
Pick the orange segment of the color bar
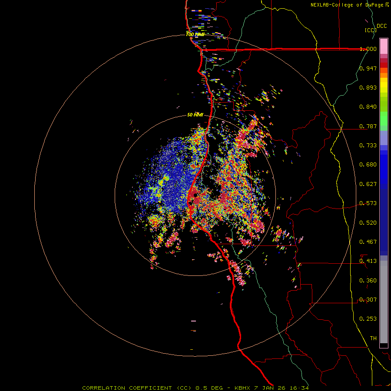pos(384,75)
